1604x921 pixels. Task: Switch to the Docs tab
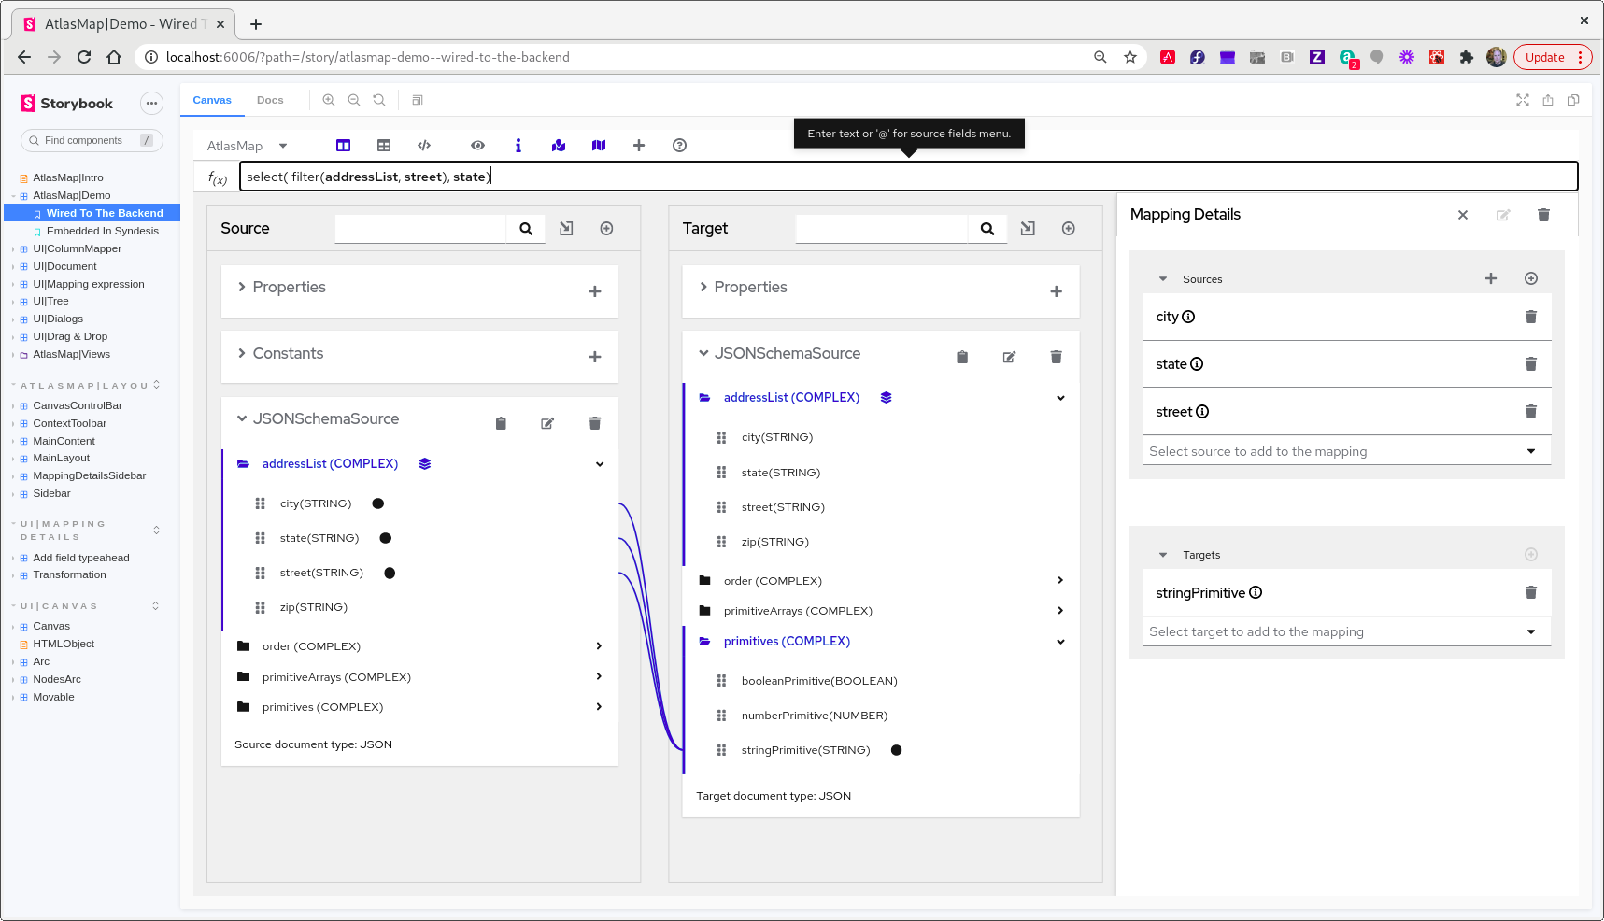click(270, 100)
